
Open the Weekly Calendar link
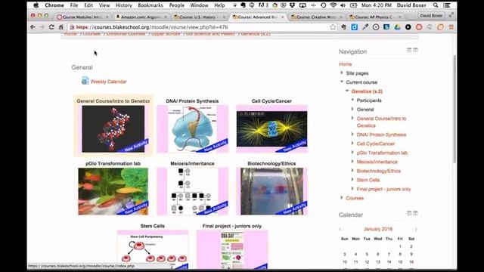pos(108,82)
